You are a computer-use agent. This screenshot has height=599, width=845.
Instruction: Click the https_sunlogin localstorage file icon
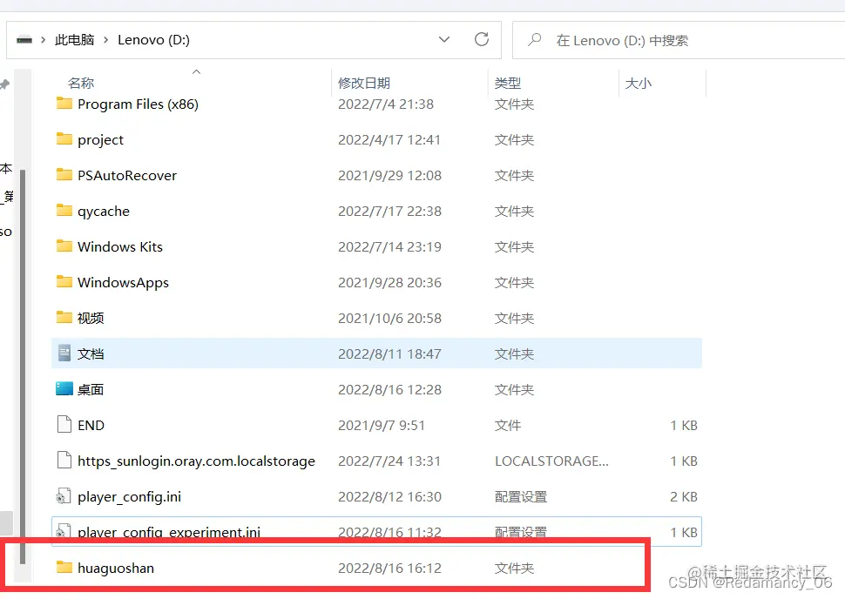click(x=64, y=460)
